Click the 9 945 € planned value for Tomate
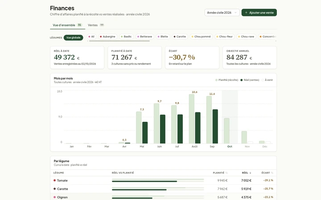 (222, 180)
